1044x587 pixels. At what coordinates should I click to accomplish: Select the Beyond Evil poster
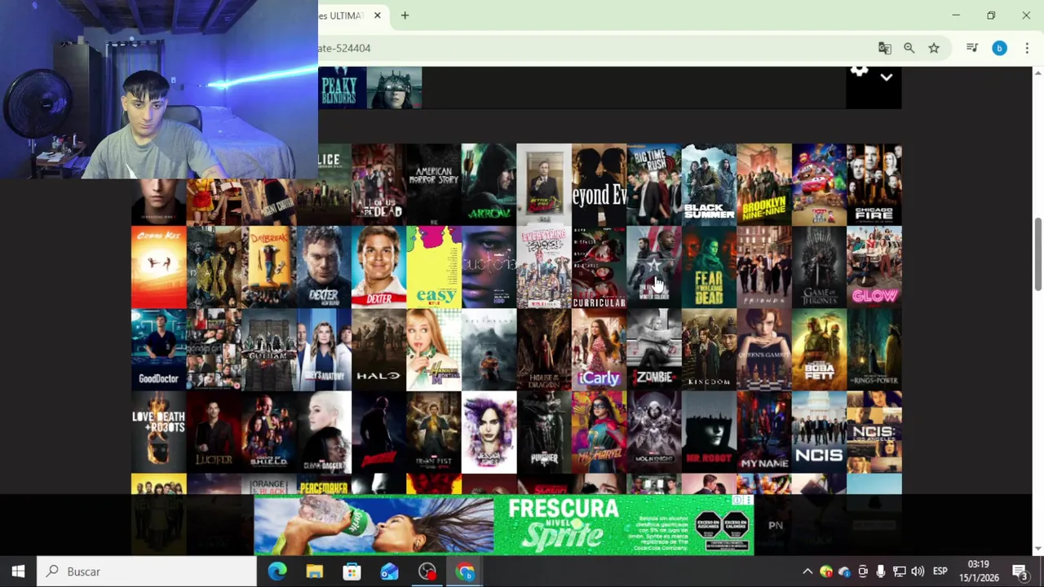click(x=599, y=184)
